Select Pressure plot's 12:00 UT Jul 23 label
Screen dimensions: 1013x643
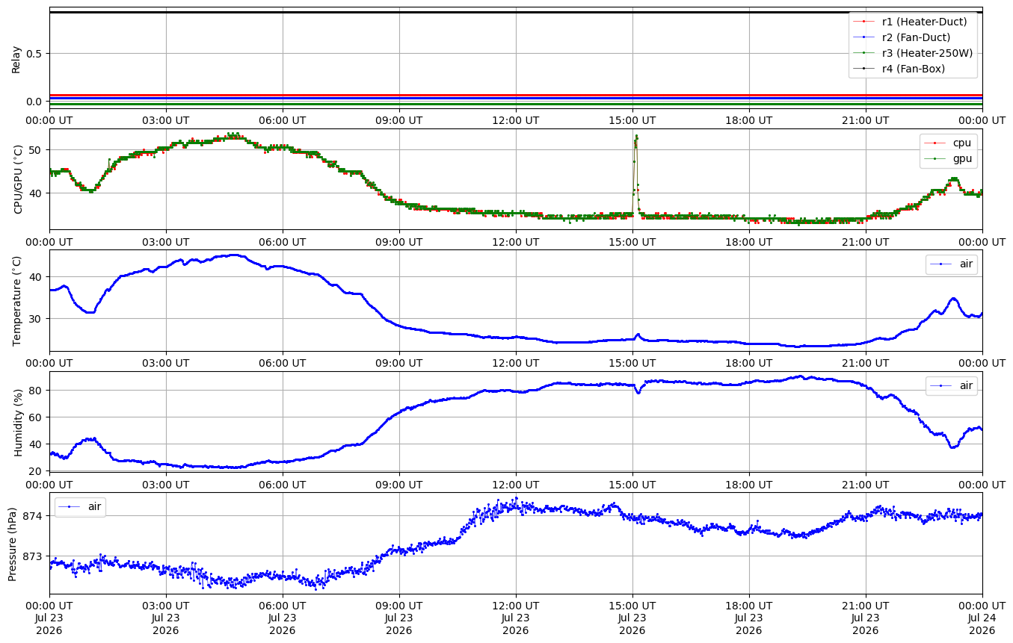tap(516, 617)
